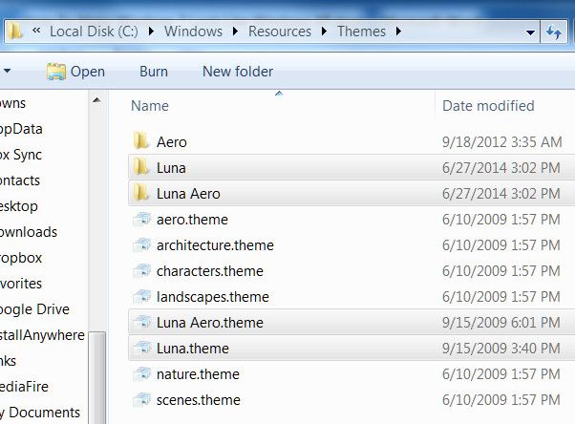
Task: Select the Luna.theme file name
Action: [x=193, y=349]
